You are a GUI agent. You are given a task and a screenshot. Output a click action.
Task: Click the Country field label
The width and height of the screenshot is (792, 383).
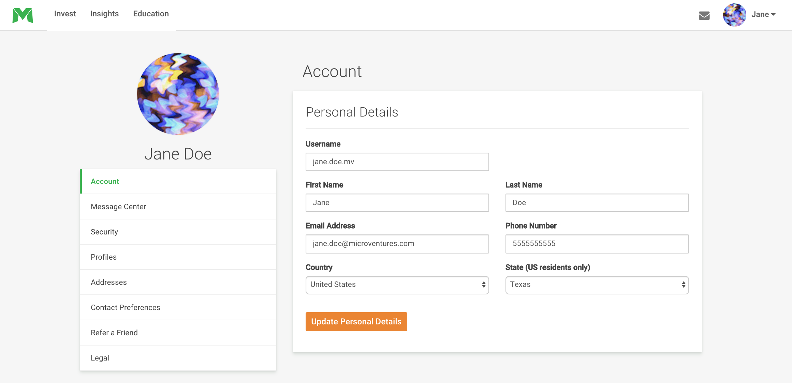click(319, 267)
